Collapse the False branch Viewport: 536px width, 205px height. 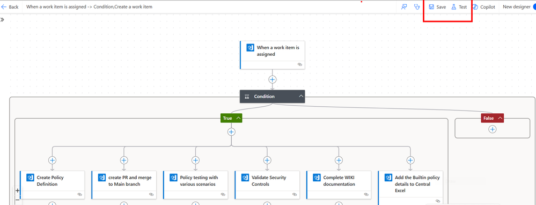500,118
